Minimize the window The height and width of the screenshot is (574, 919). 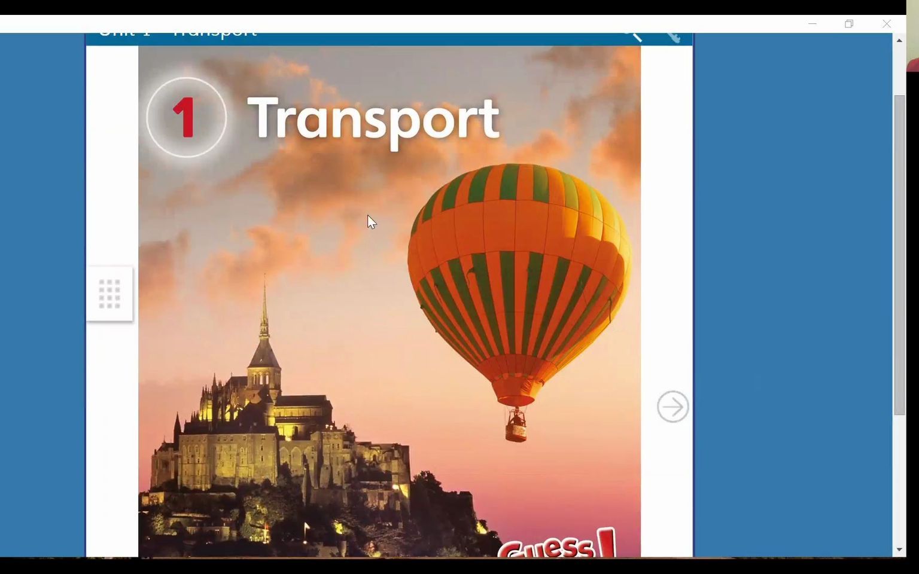coord(813,24)
